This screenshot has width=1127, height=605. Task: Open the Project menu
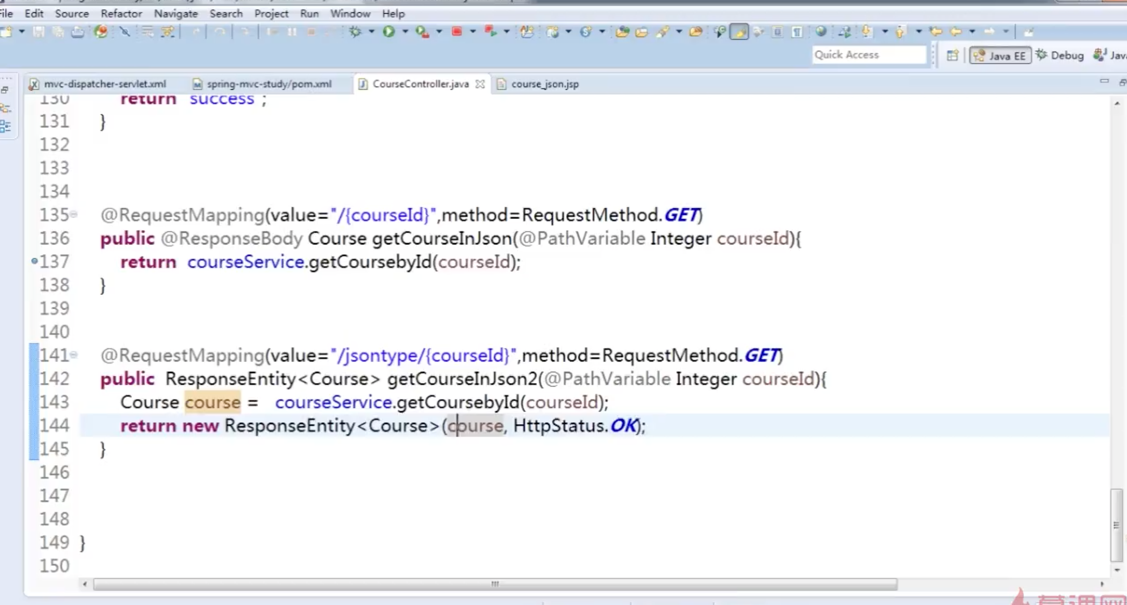tap(271, 13)
